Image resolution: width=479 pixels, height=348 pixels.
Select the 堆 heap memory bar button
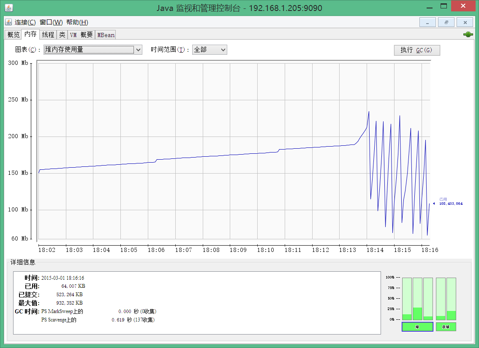pos(417,327)
